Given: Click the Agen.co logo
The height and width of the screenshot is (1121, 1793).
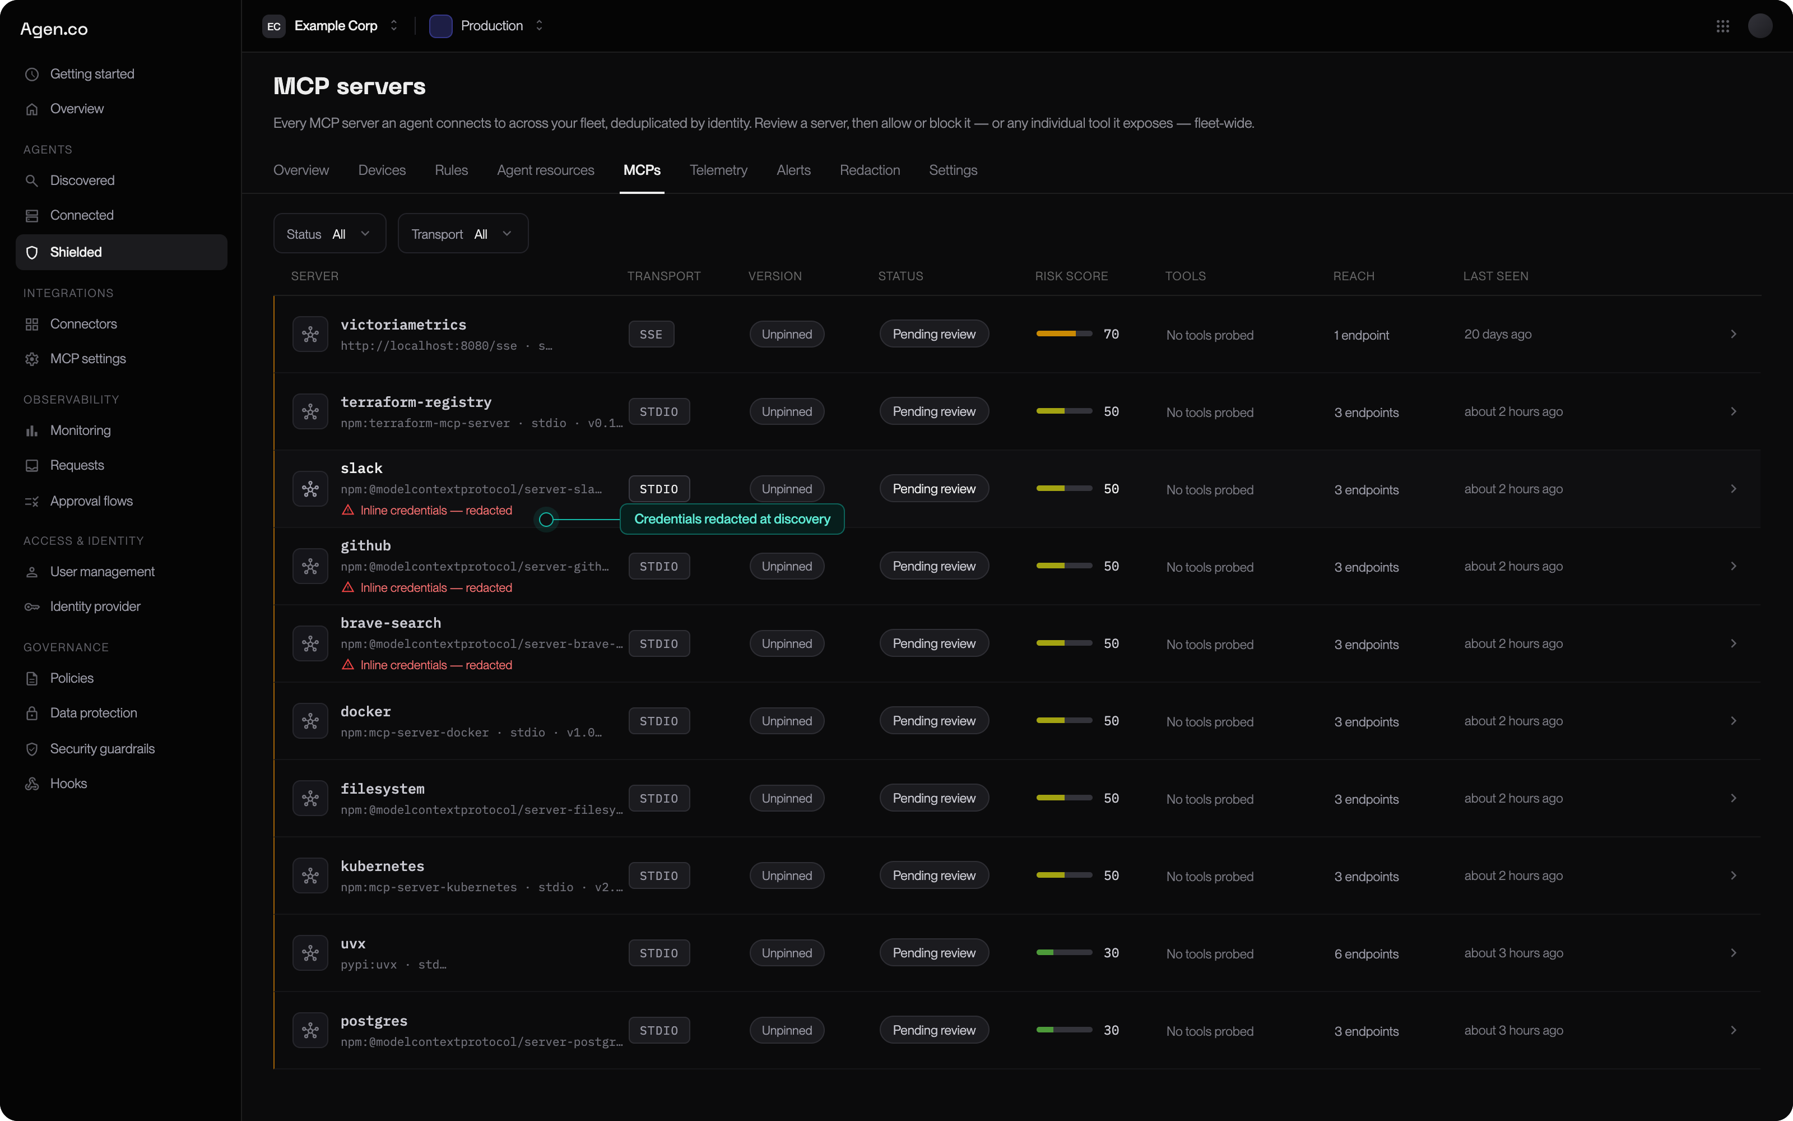Looking at the screenshot, I should [54, 29].
